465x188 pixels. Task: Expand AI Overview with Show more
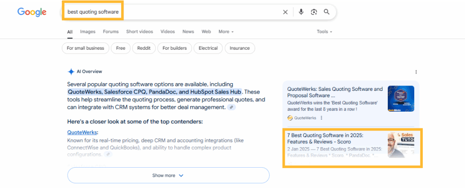click(168, 175)
